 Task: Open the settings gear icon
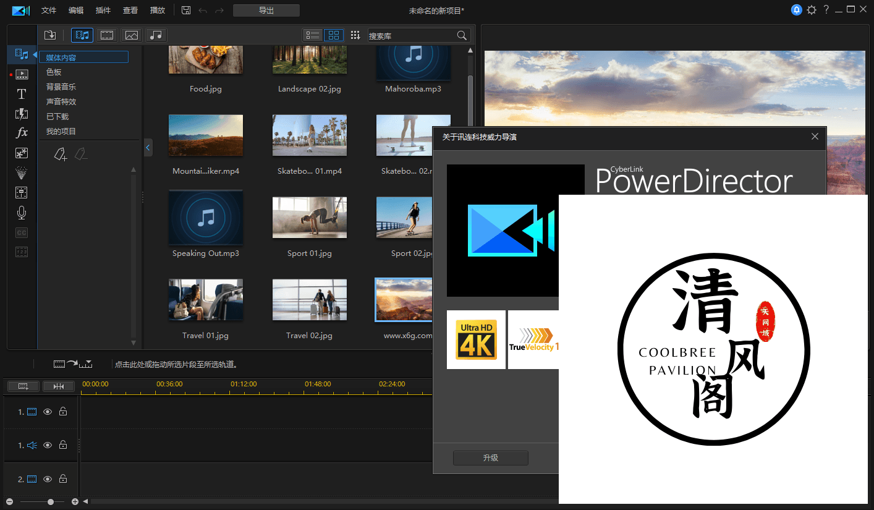812,10
